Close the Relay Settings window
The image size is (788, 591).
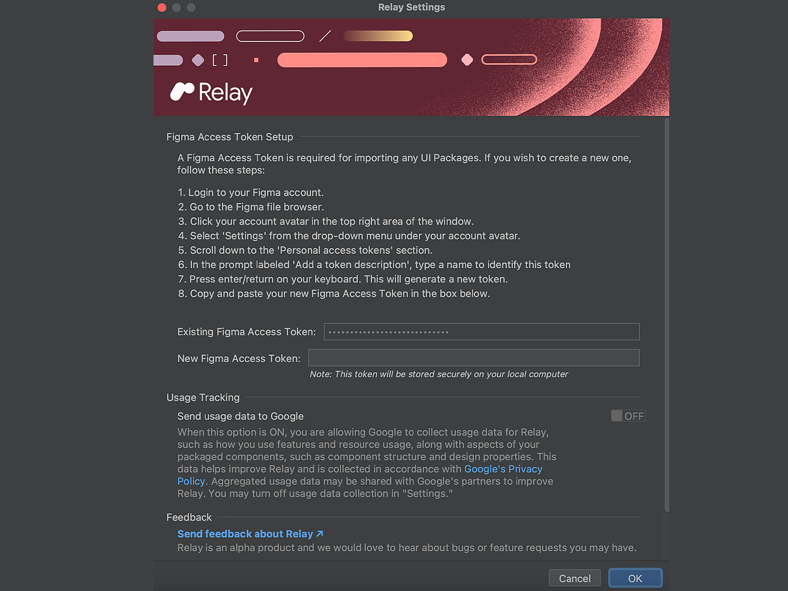pos(162,7)
